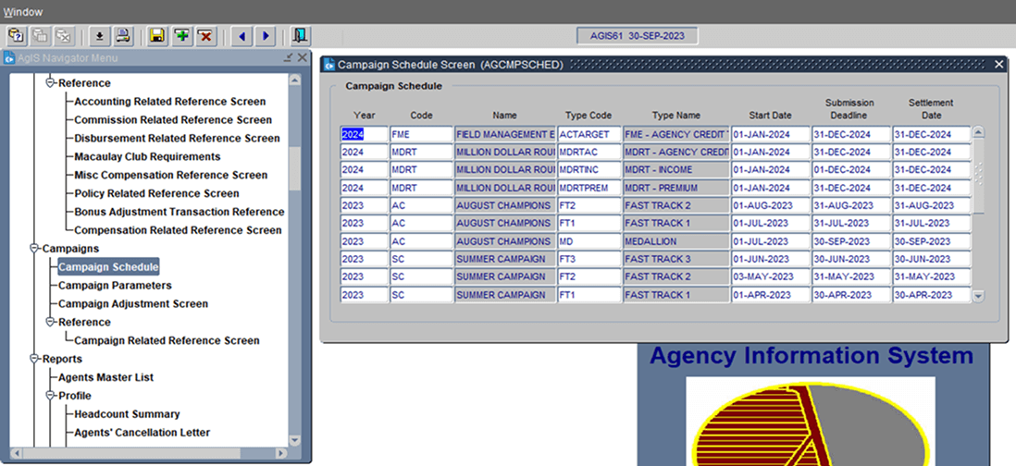Collapse the Reference node under Campaigns
This screenshot has height=466, width=1016.
click(x=51, y=323)
